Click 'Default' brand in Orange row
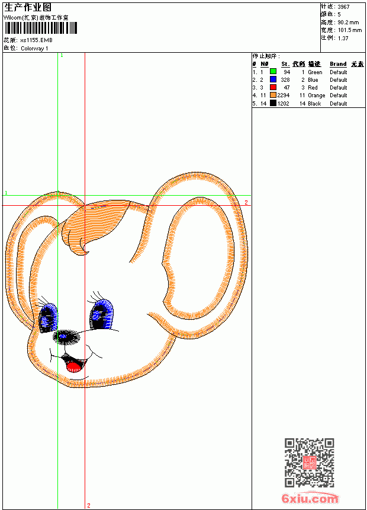The width and height of the screenshot is (367, 510). click(339, 95)
